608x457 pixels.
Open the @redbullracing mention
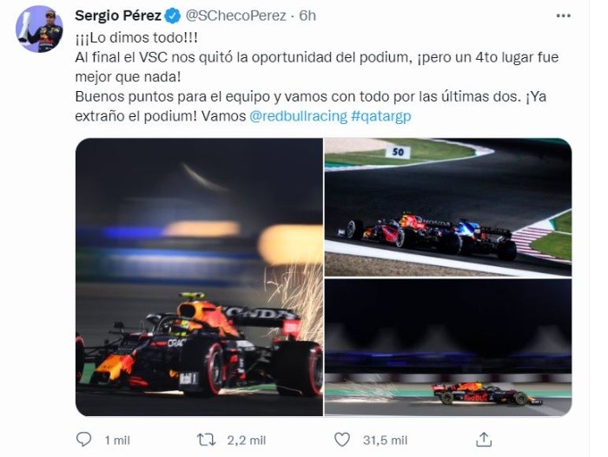(x=298, y=115)
